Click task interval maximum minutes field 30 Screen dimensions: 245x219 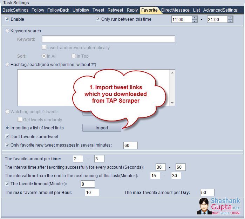tap(176, 176)
